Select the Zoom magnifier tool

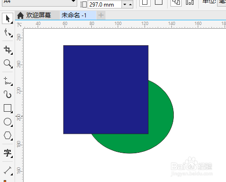click(8, 64)
